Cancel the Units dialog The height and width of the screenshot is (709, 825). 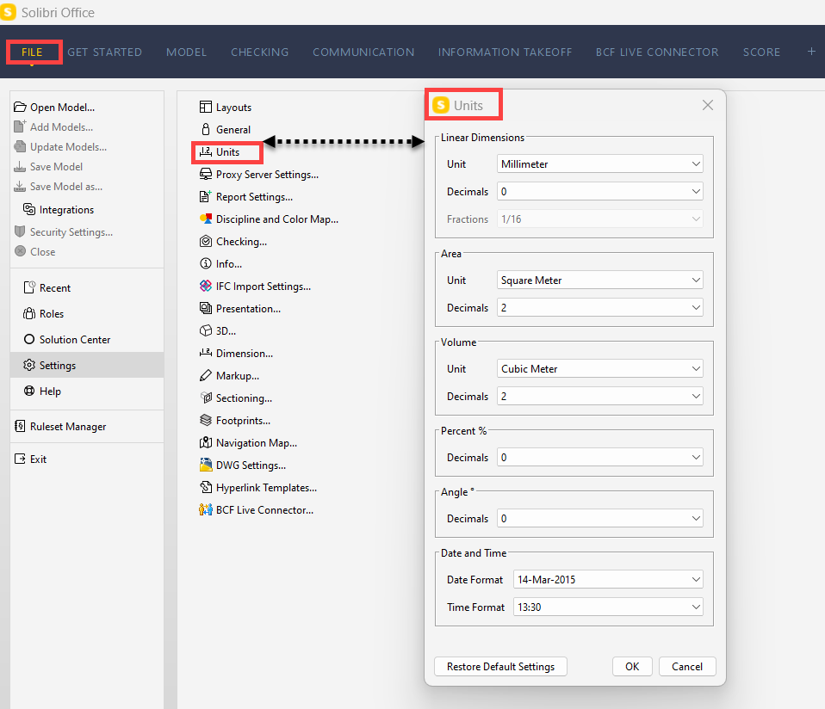[x=686, y=667]
